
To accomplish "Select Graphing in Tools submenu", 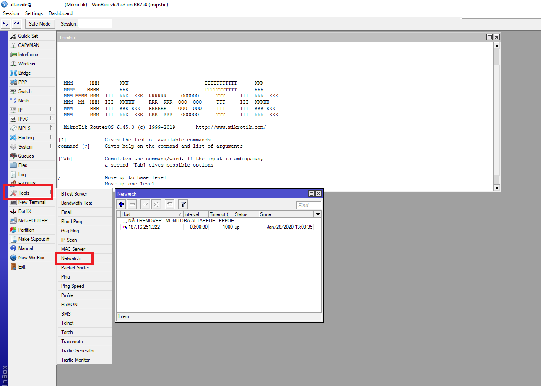I will pyautogui.click(x=85, y=231).
